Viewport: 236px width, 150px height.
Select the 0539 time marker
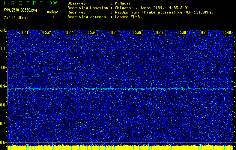point(204,33)
